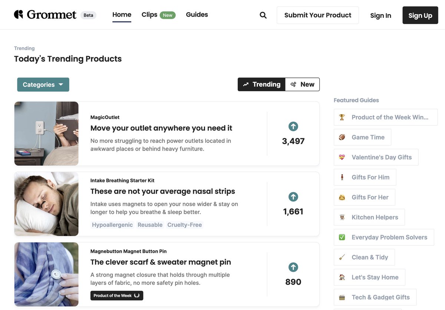This screenshot has width=445, height=310.
Task: Upvote the Magnebutton Magnet Button Pin arrow
Action: tap(293, 267)
